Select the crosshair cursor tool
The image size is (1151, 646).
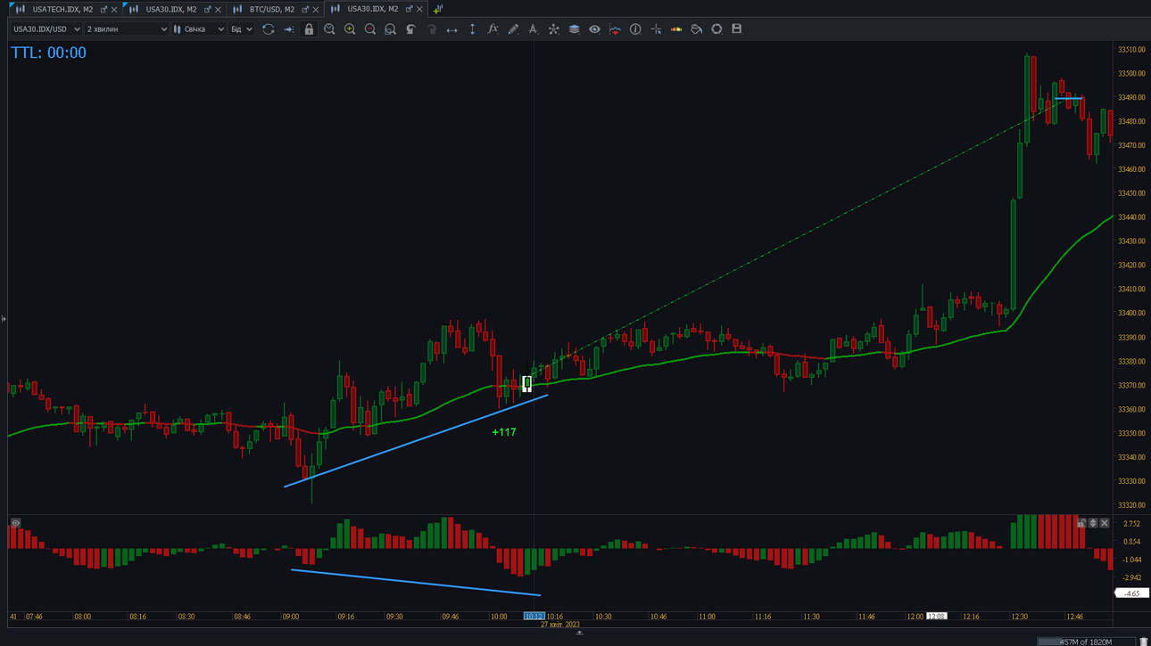coord(656,29)
